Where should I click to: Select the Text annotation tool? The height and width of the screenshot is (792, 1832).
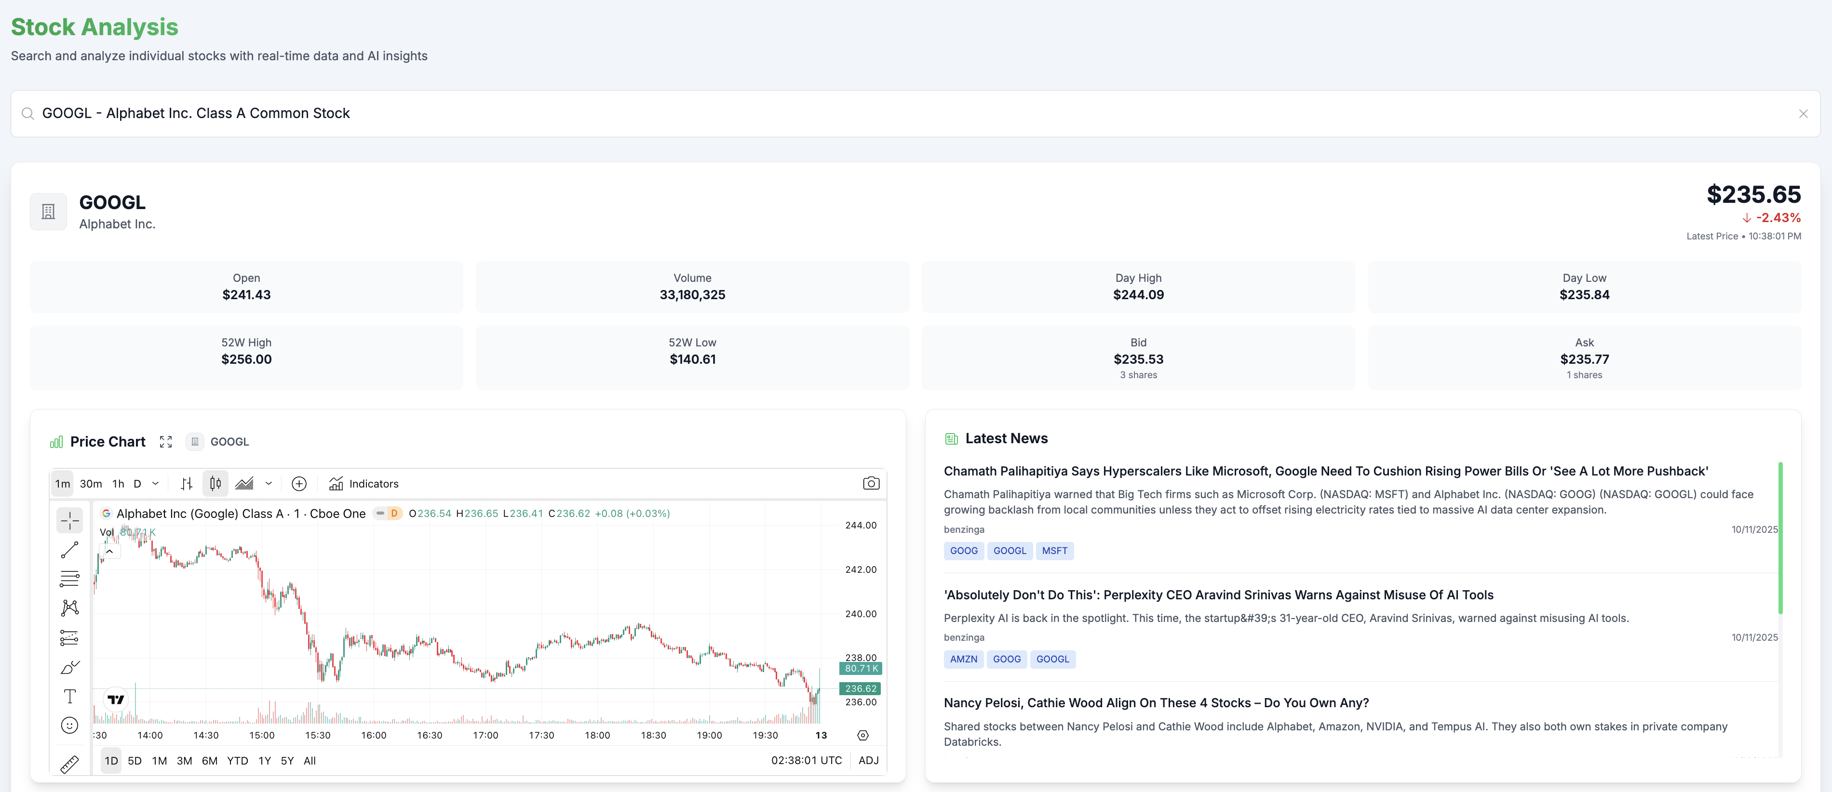(x=70, y=696)
